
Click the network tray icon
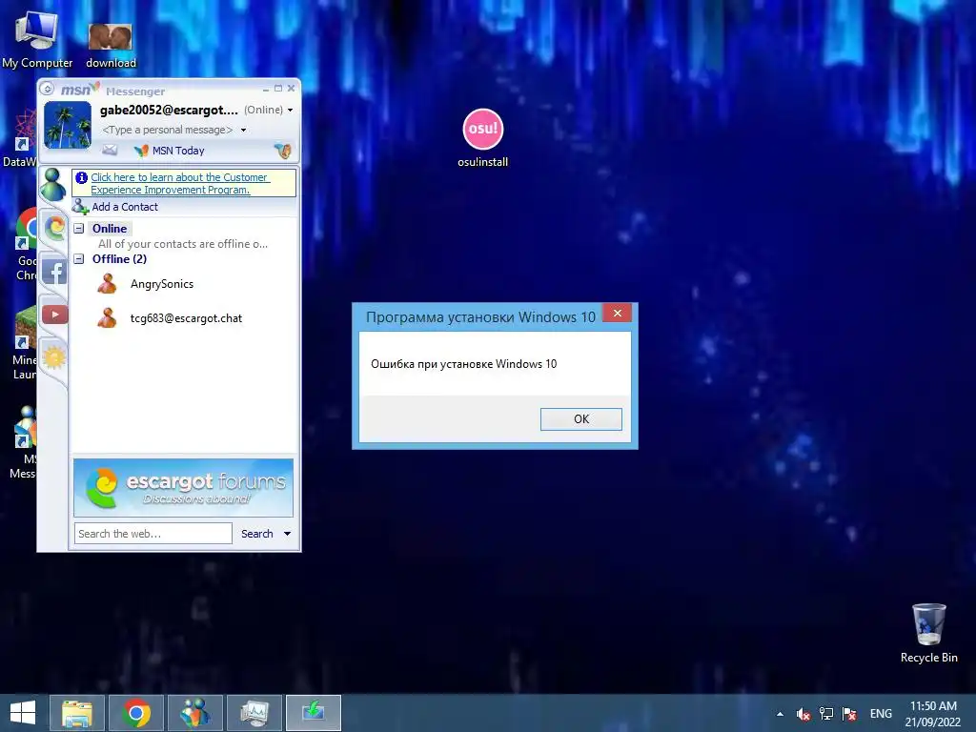click(826, 714)
